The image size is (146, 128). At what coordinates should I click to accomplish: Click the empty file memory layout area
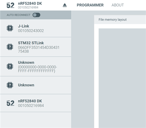[122, 78]
